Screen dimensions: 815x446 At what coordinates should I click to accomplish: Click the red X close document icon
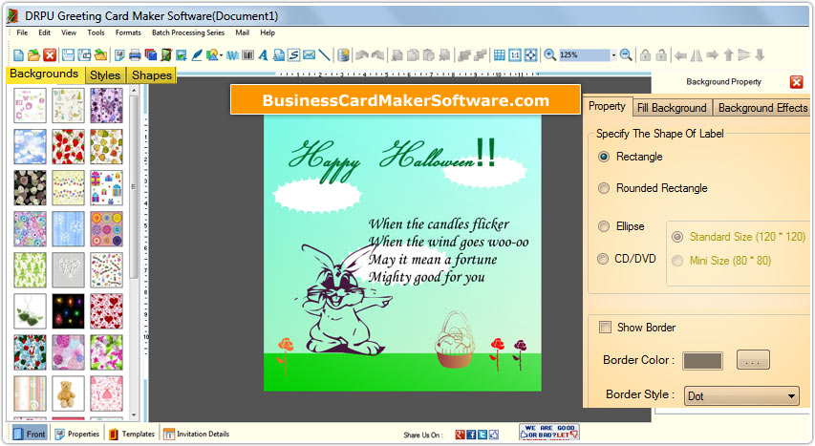[50, 55]
